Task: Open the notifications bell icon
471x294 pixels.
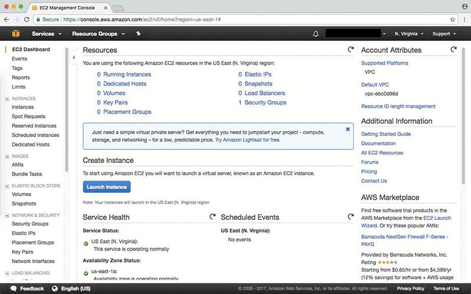Action: coord(316,34)
